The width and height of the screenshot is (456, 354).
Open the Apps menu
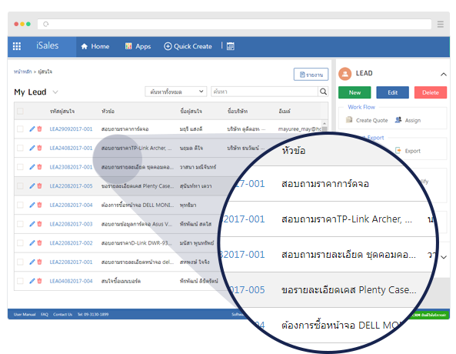(x=138, y=46)
